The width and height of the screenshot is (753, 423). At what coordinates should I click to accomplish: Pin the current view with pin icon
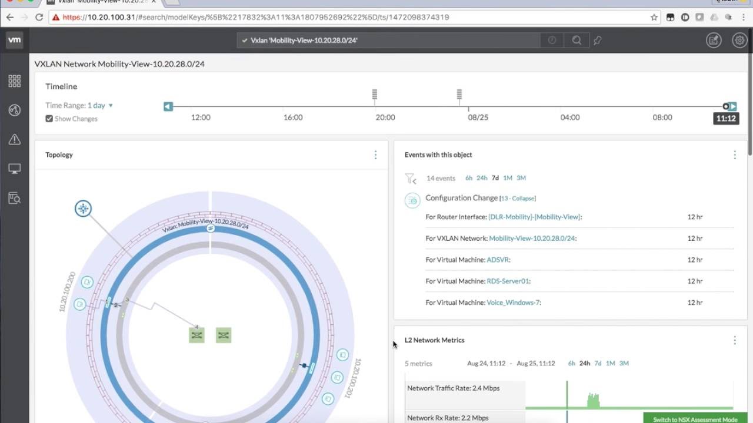pyautogui.click(x=598, y=41)
